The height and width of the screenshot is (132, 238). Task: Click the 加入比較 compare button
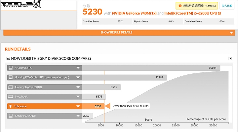click(227, 6)
